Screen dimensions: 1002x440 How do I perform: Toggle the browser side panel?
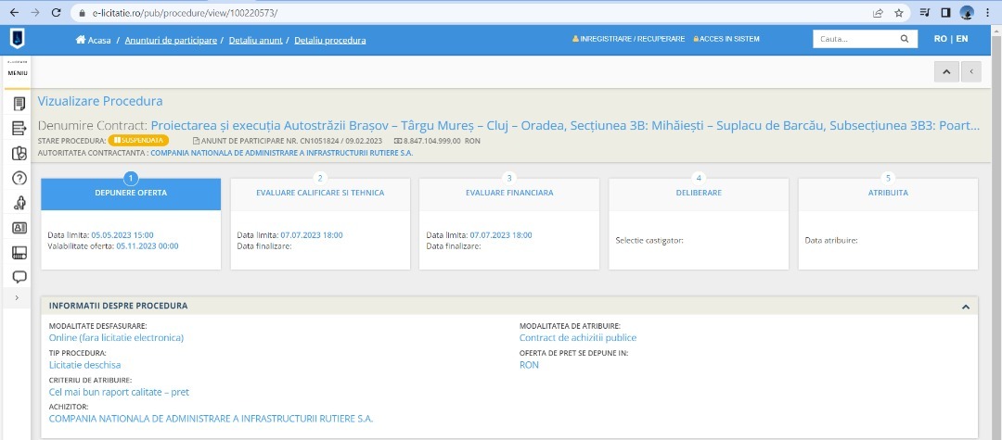(945, 13)
